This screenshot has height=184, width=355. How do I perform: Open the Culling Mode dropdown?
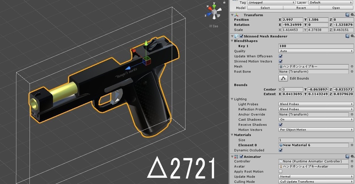tap(316, 182)
